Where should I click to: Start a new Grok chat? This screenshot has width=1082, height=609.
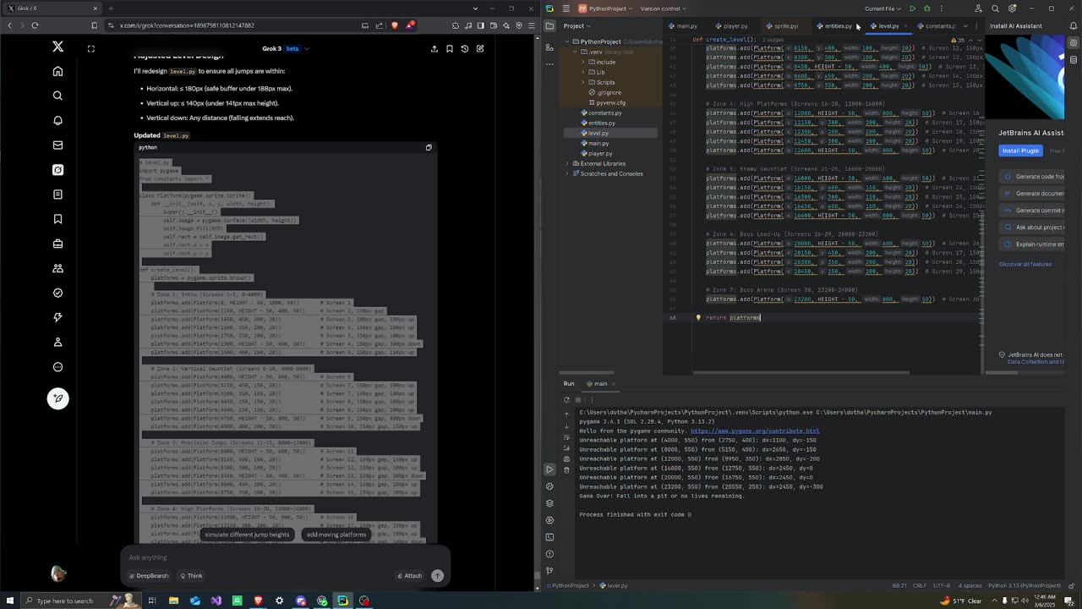point(480,48)
